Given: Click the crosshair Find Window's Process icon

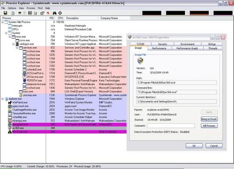Looking at the screenshot, I should [x=60, y=13].
